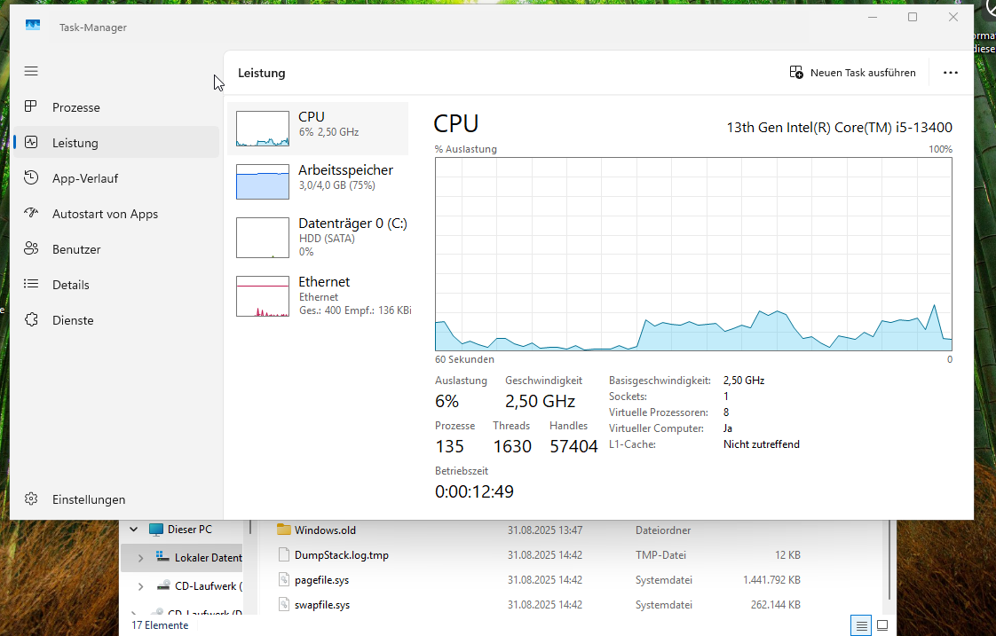Click the DumpStack.log.tmp file icon in Explorer
This screenshot has width=996, height=636.
pos(284,554)
